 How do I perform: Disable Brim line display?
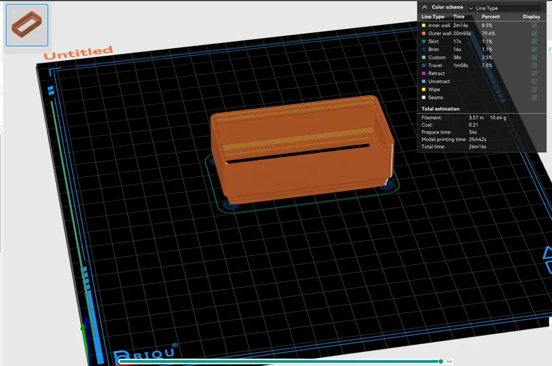click(534, 50)
